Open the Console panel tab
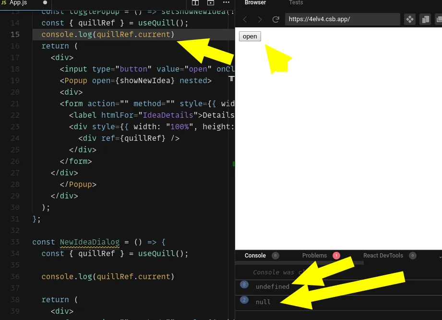 click(x=255, y=256)
